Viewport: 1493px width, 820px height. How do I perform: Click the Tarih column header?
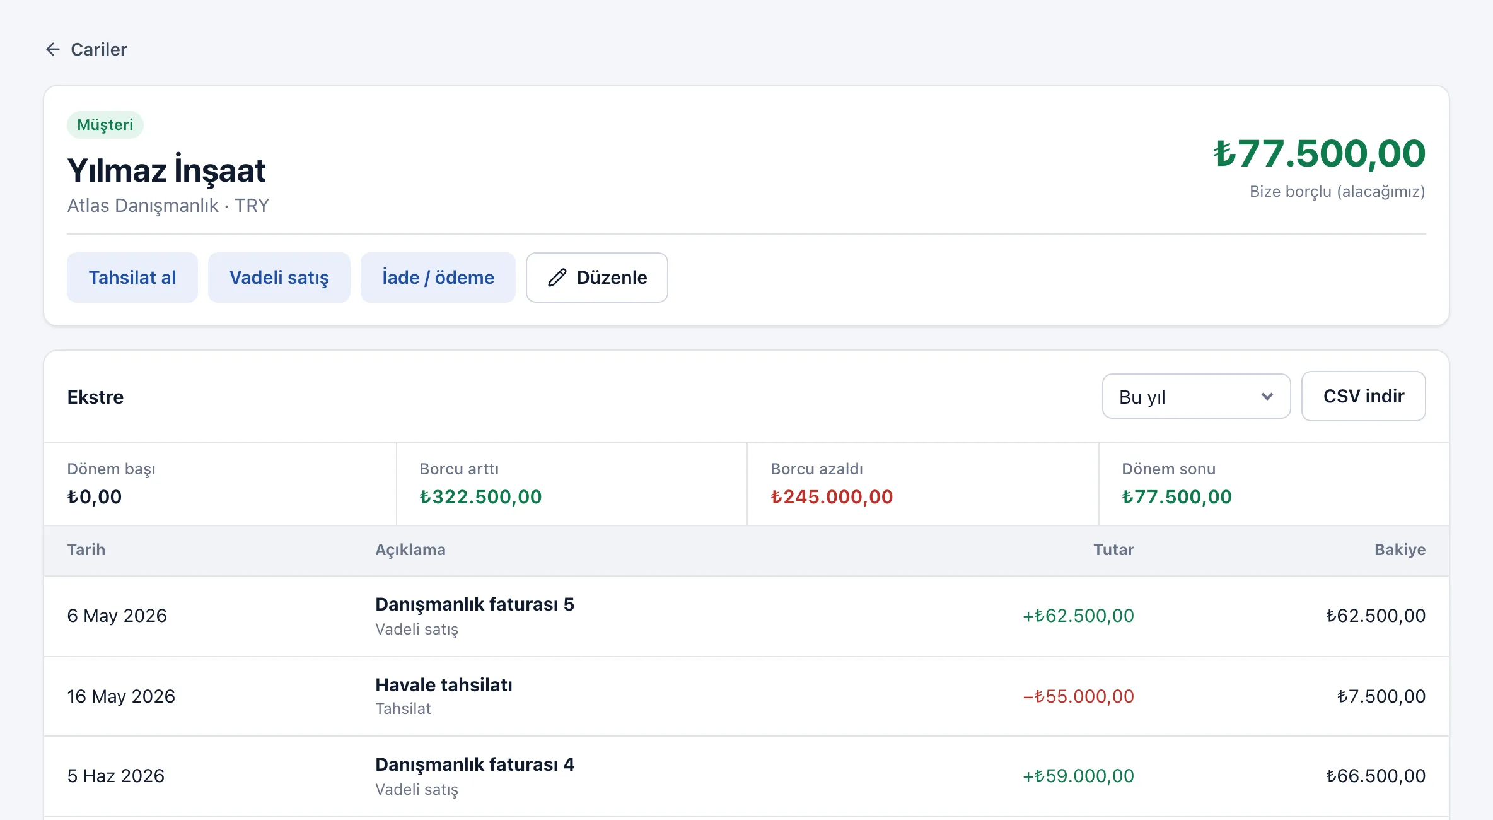pyautogui.click(x=86, y=549)
